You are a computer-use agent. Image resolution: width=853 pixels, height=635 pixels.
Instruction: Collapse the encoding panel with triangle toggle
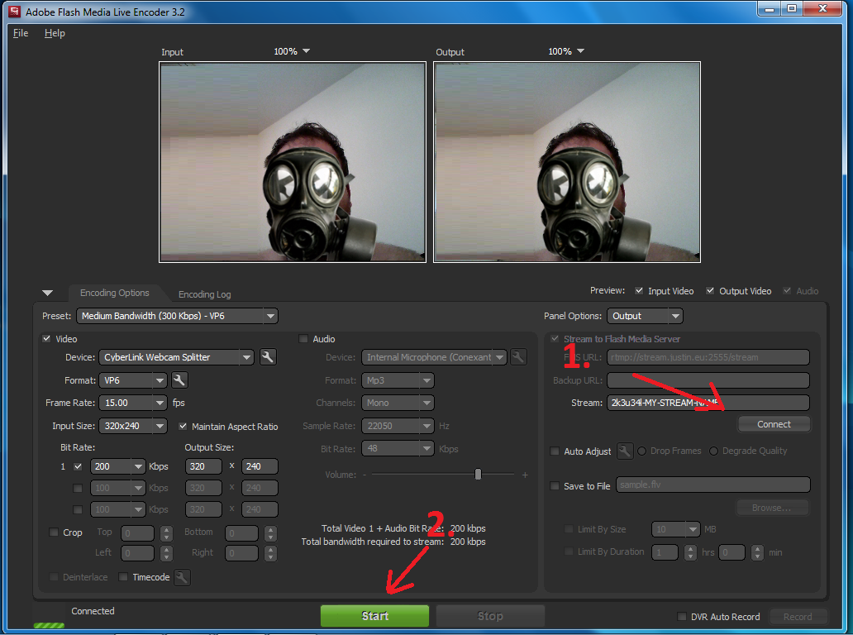tap(48, 293)
